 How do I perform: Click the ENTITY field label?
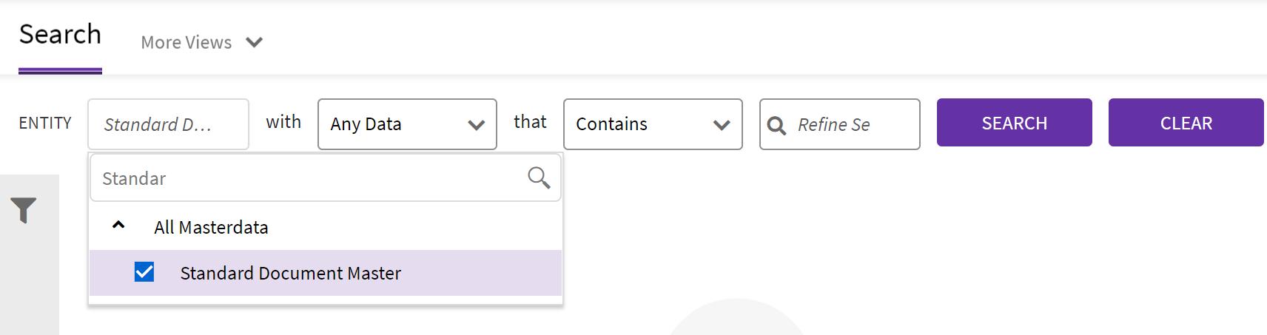click(x=45, y=123)
